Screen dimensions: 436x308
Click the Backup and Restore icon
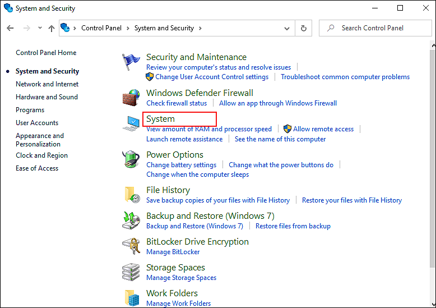coord(131,220)
